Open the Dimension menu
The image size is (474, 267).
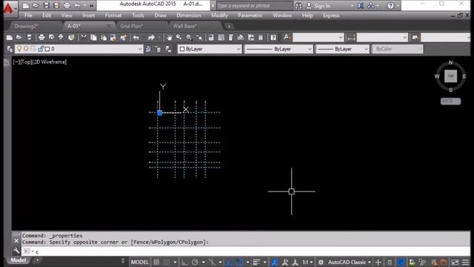pos(189,16)
